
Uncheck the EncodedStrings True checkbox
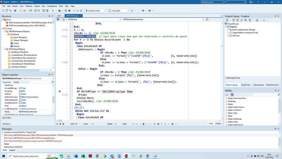[x=20, y=88]
